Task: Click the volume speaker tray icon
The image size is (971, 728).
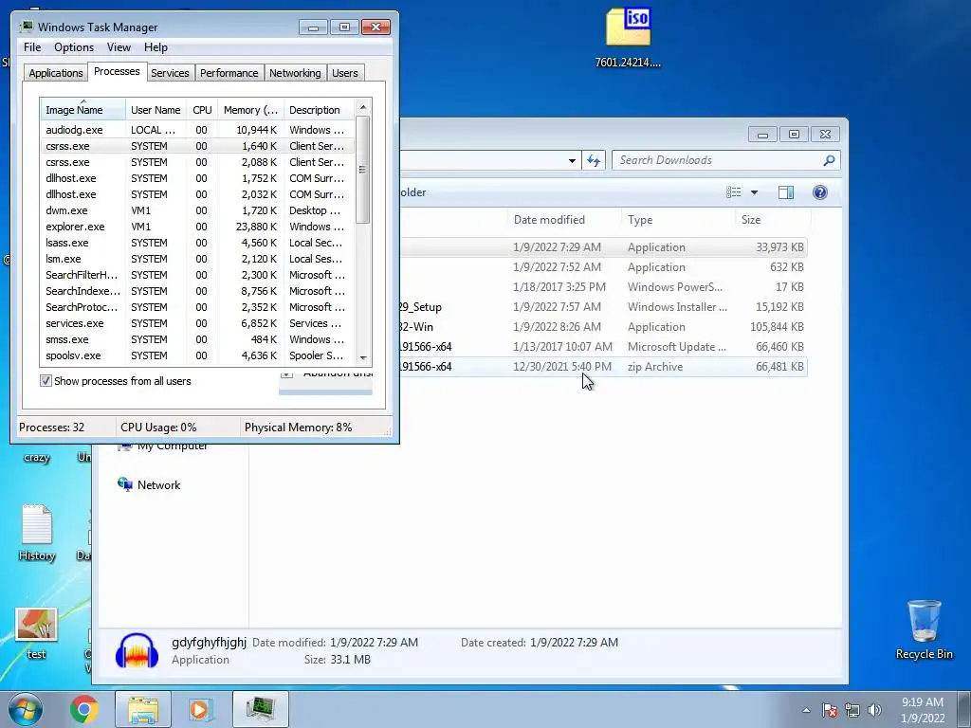Action: 874,710
